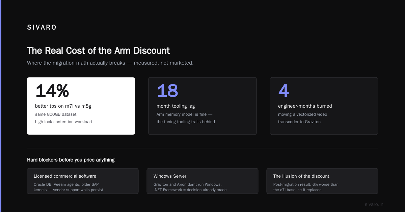
Task: Open the white 14% stat card
Action: [81, 106]
